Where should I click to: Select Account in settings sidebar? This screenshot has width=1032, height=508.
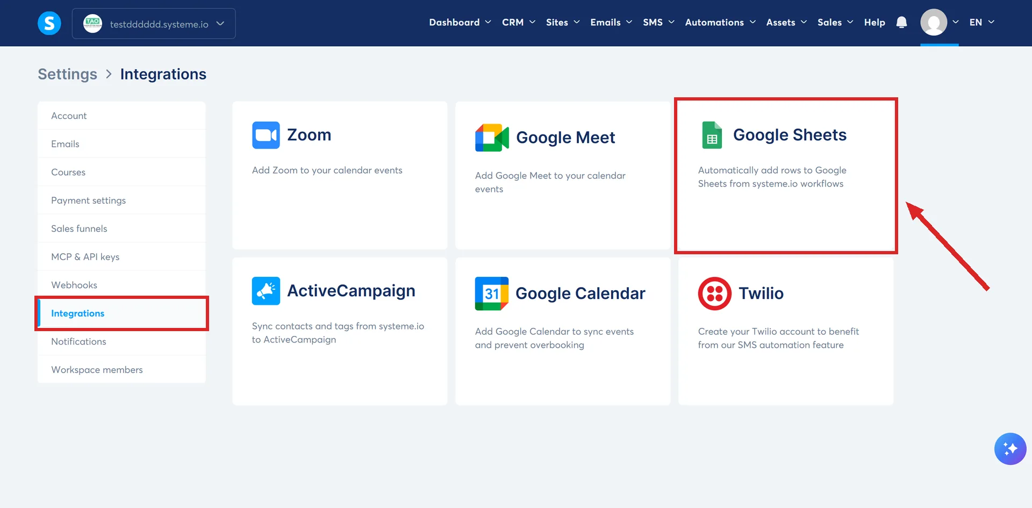(121, 116)
